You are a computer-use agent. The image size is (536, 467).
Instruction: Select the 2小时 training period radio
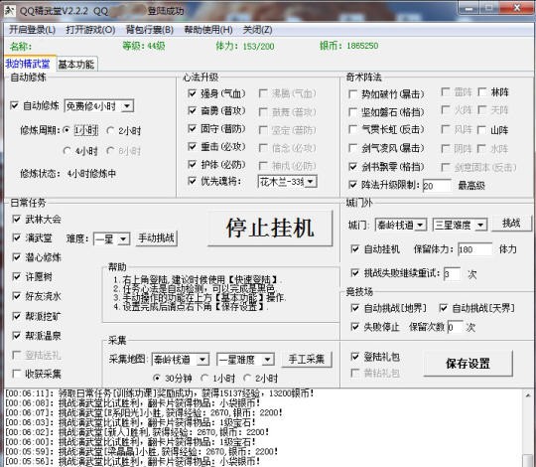110,130
